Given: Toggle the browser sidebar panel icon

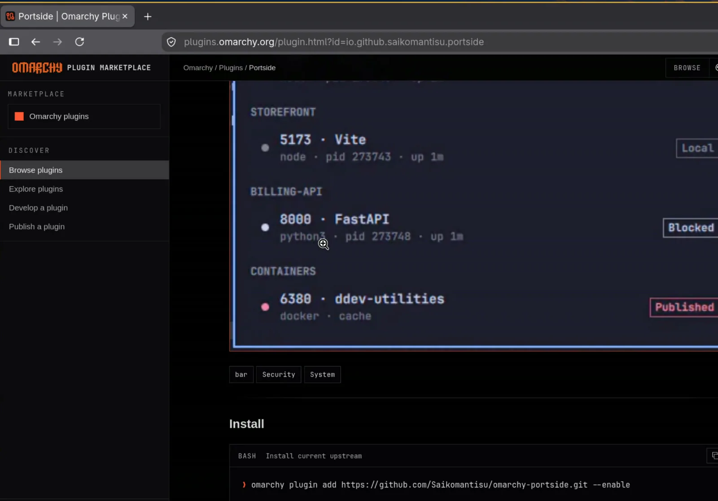Looking at the screenshot, I should click(14, 42).
